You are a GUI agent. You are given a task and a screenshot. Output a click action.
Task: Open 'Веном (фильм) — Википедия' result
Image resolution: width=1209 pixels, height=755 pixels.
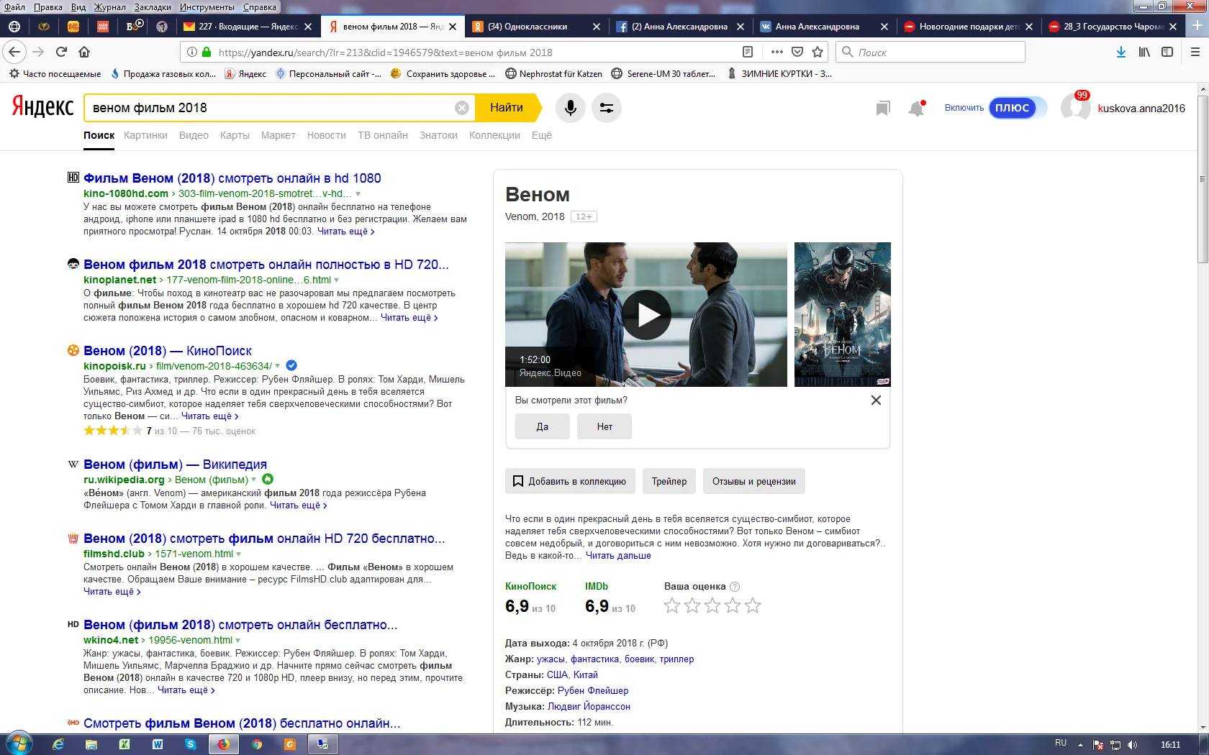tap(175, 465)
